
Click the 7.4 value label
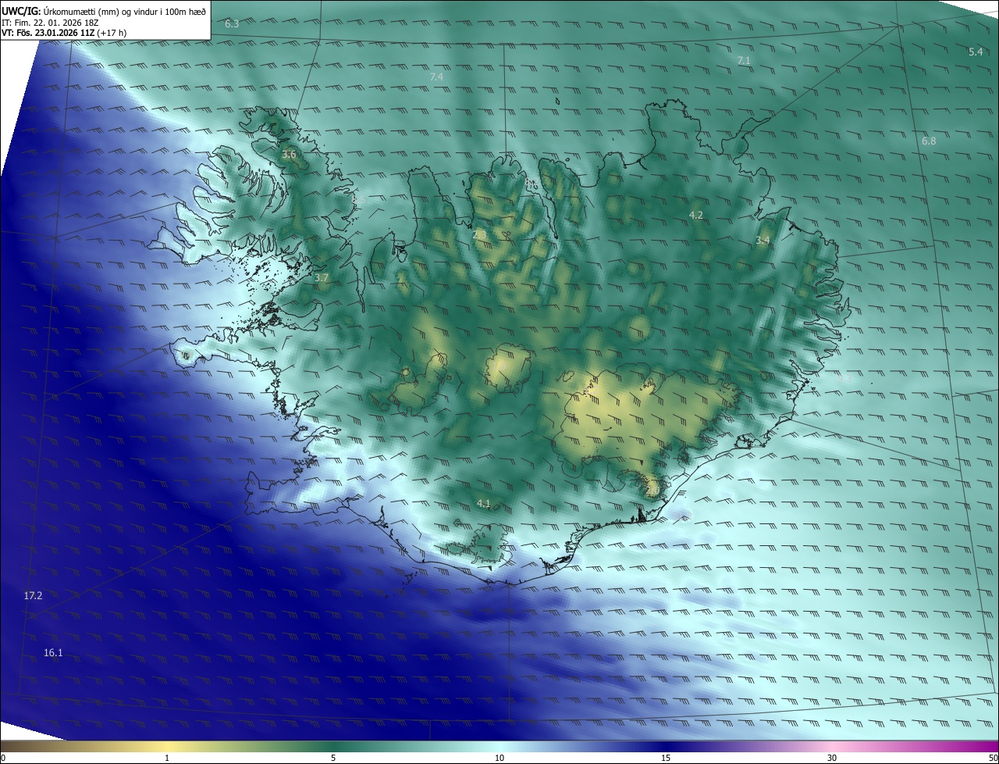[436, 77]
